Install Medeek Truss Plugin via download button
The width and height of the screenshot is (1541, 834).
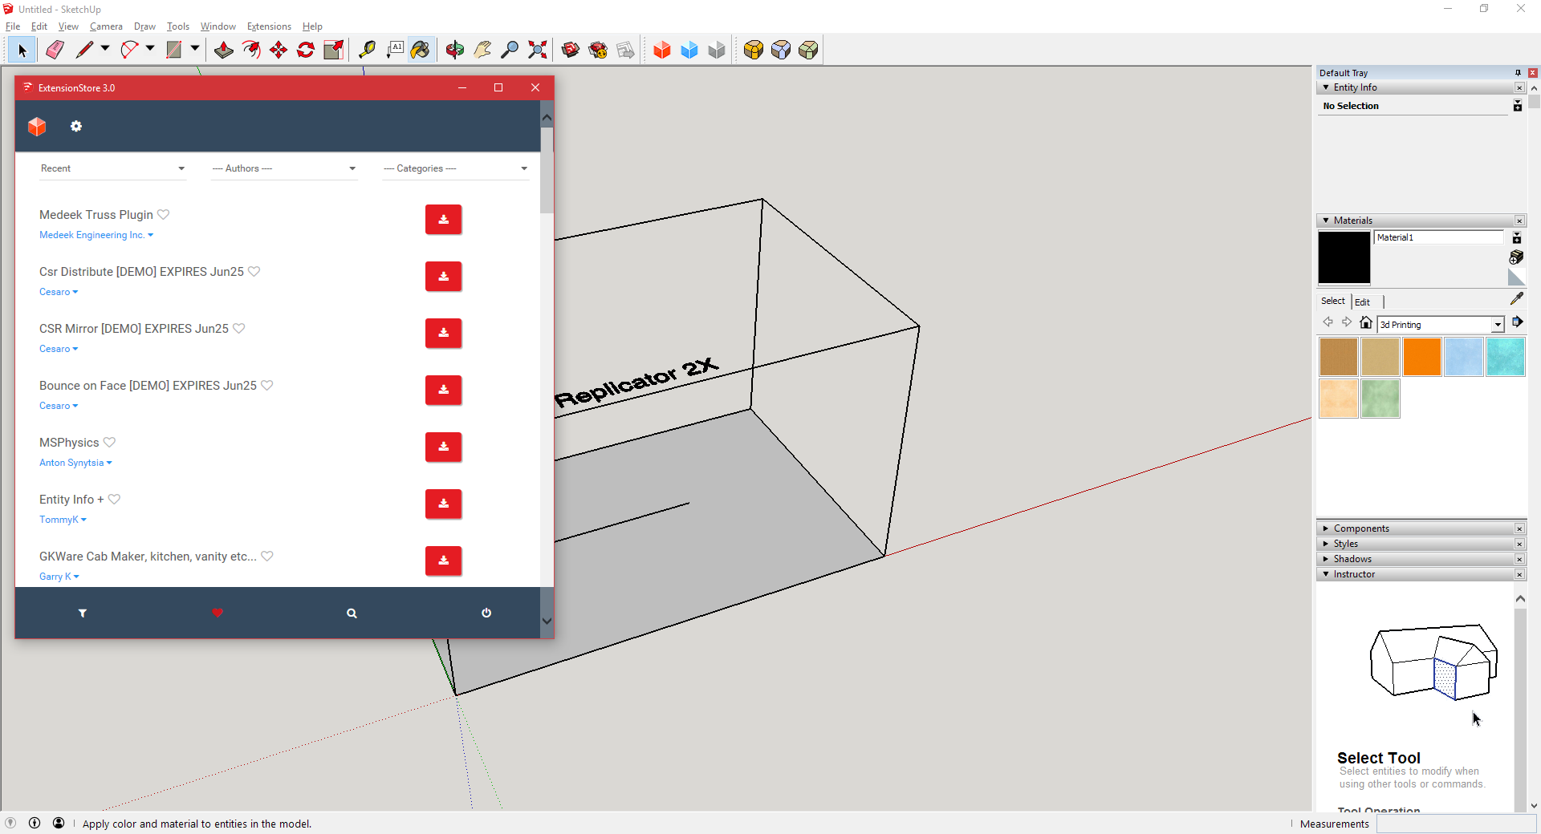pyautogui.click(x=443, y=220)
